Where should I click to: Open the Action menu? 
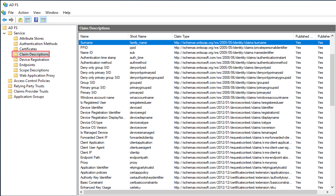pos(23,13)
